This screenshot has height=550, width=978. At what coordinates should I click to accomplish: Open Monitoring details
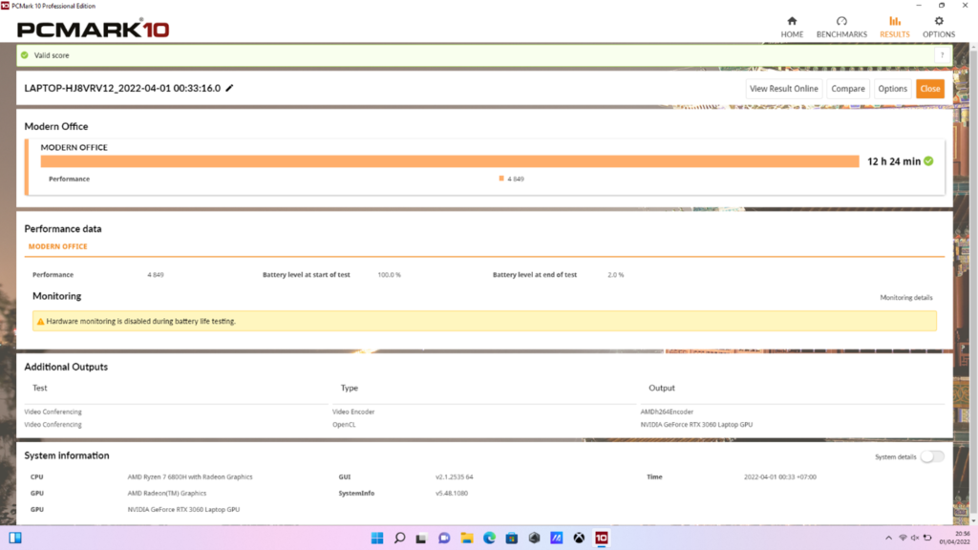tap(906, 298)
